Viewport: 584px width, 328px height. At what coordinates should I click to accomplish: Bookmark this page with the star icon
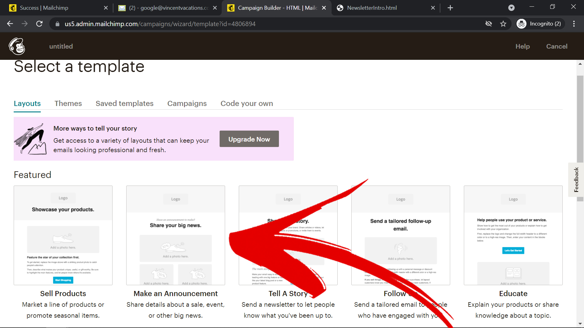tap(503, 24)
